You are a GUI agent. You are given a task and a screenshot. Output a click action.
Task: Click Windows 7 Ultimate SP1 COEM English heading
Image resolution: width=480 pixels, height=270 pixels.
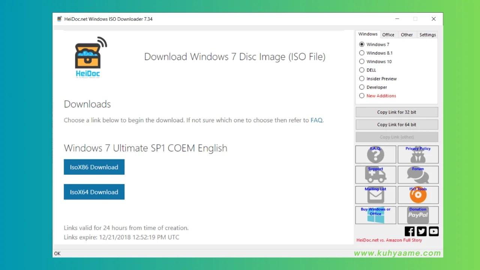[x=145, y=148]
